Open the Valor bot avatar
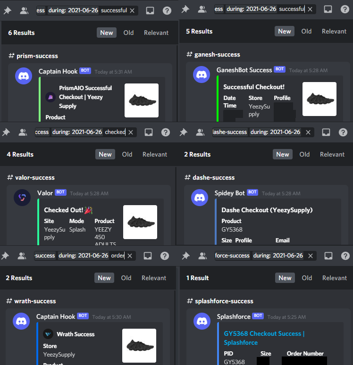The image size is (353, 365). (22, 198)
